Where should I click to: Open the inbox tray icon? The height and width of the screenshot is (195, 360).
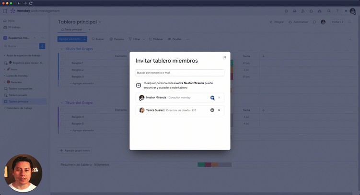[x=295, y=11]
